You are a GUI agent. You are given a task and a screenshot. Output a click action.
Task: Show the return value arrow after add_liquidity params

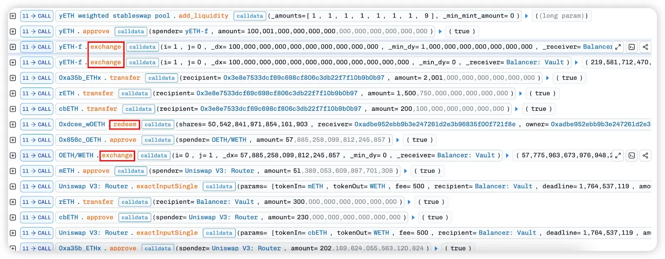(x=527, y=16)
